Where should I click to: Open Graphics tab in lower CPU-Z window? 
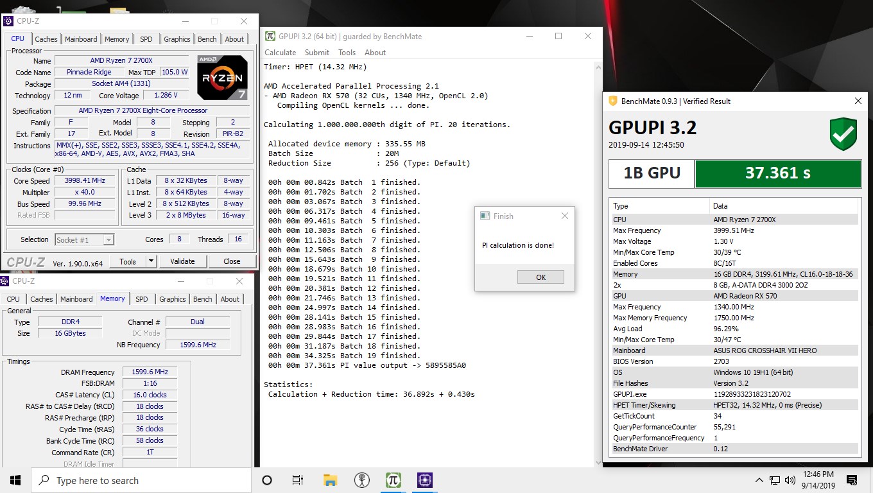173,299
